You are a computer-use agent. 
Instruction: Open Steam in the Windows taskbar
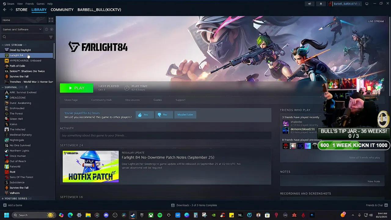pos(133,215)
